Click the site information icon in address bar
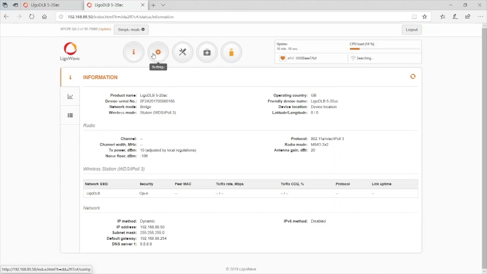Viewport: 487px width, 274px height. coord(61,17)
